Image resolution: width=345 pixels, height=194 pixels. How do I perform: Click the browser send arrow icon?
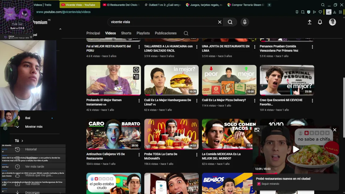coord(314,12)
